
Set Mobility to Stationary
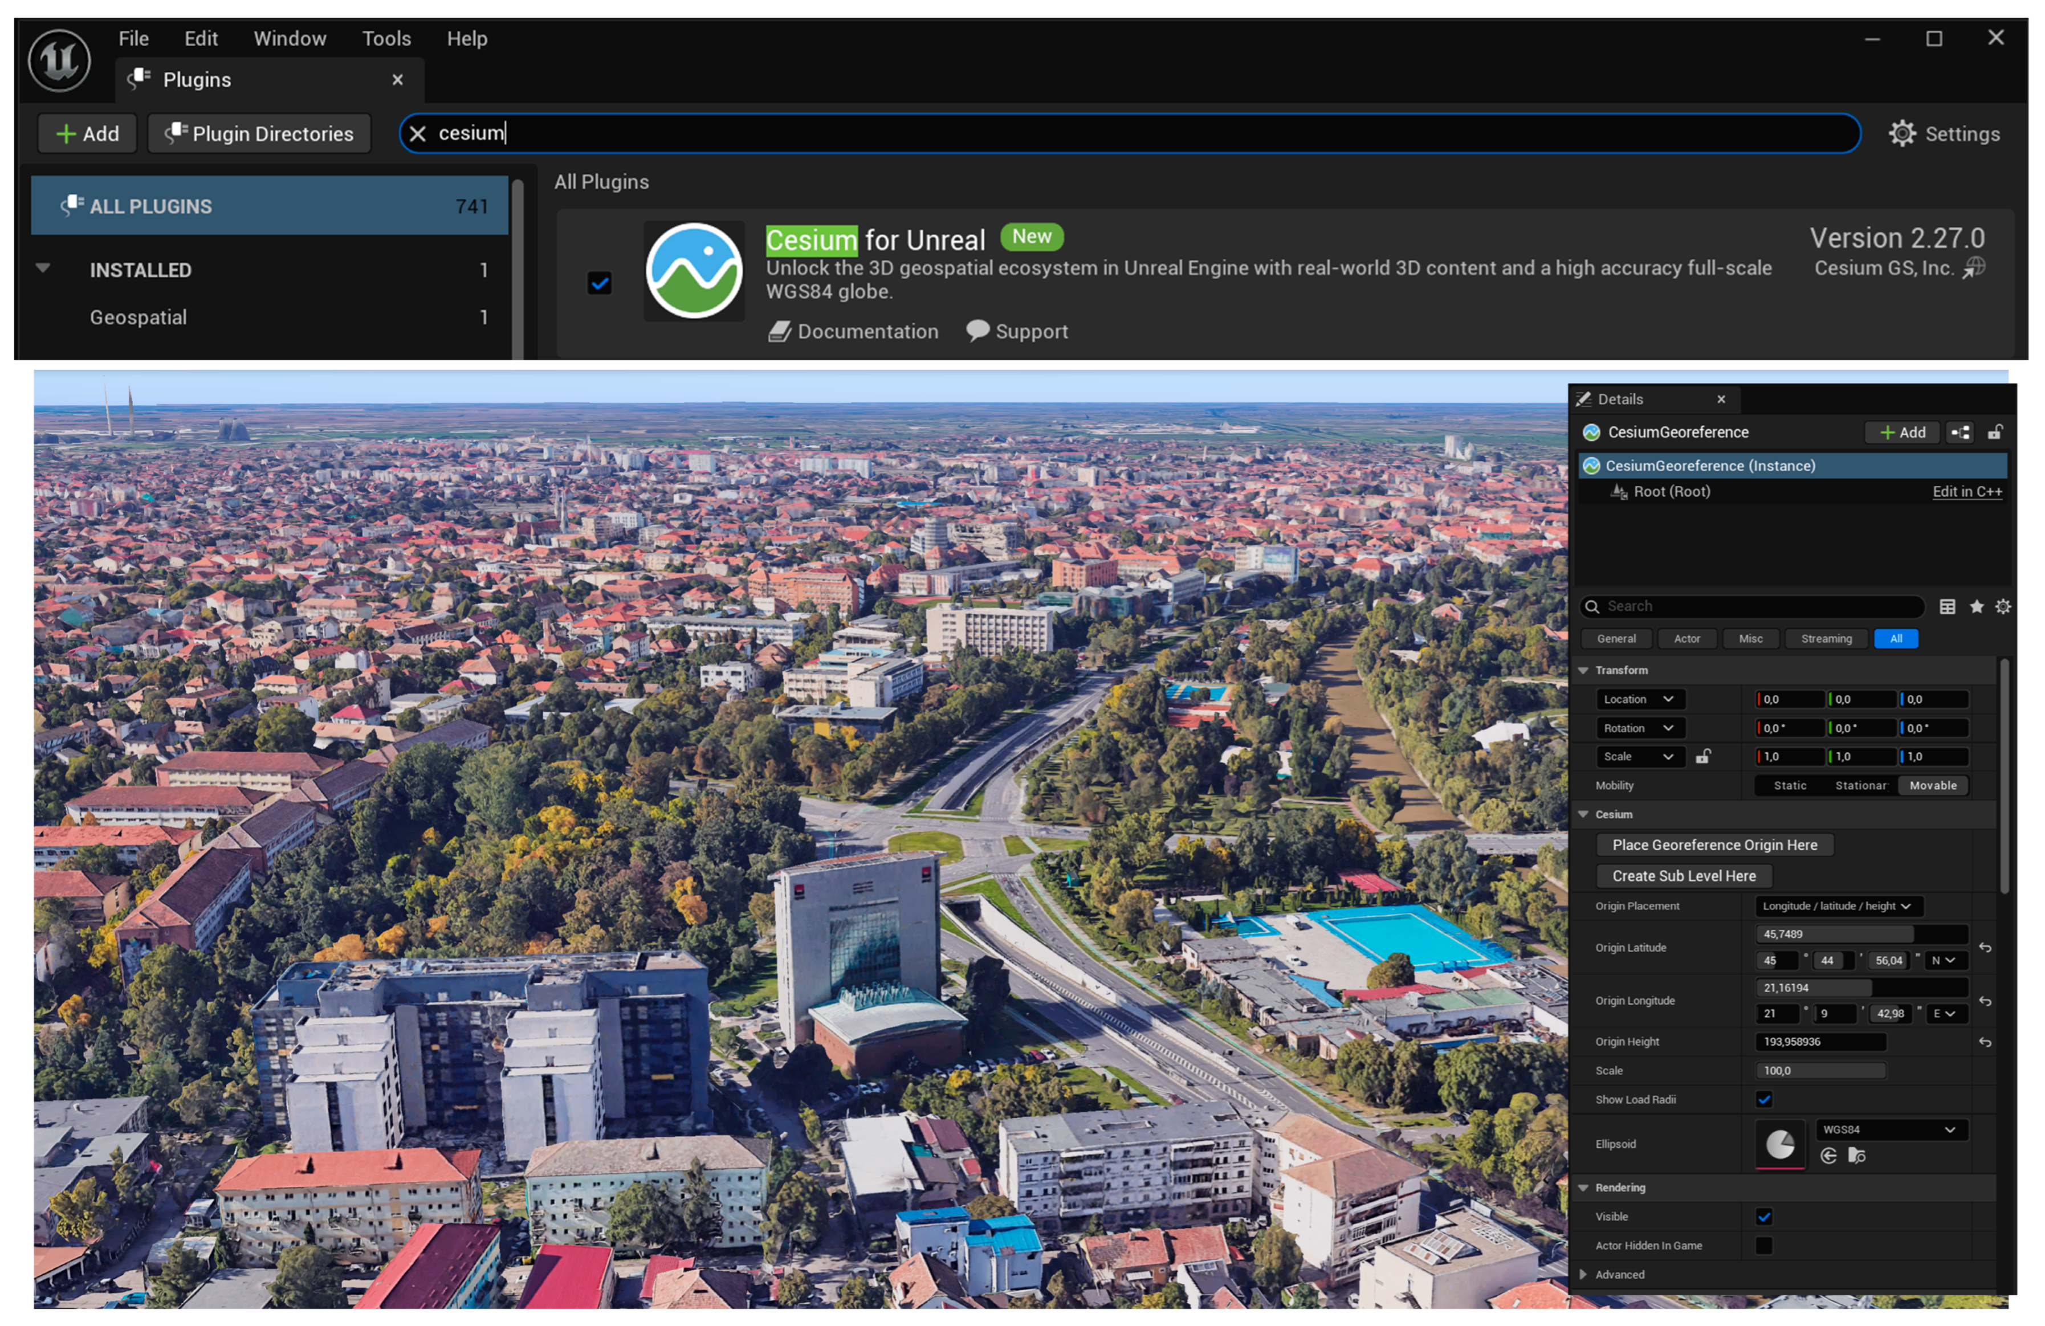point(1861,785)
